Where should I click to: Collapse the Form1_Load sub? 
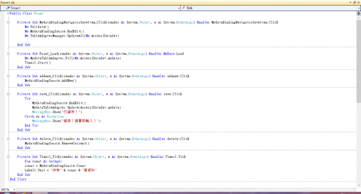pos(8,54)
